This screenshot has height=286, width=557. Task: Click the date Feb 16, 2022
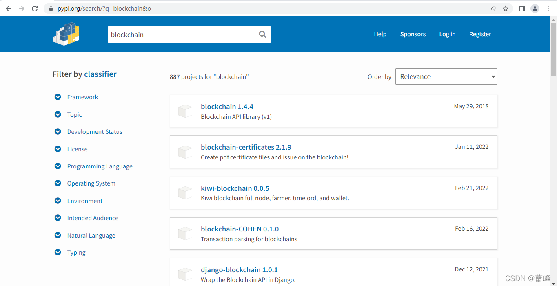472,229
